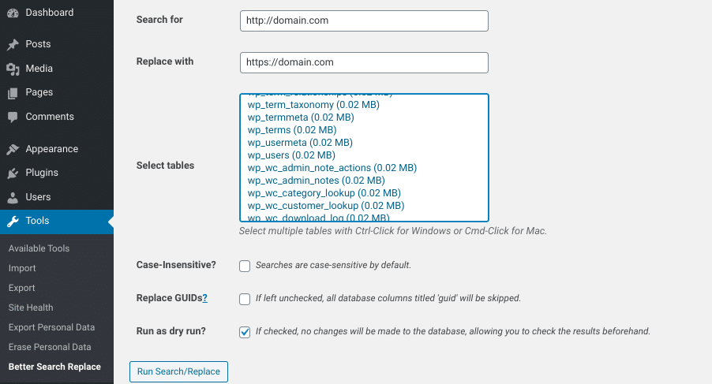Click the Replace with input field
Viewport: 712px width, 384px height.
pos(364,62)
